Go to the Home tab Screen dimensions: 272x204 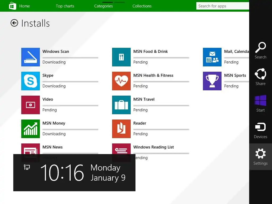24,6
